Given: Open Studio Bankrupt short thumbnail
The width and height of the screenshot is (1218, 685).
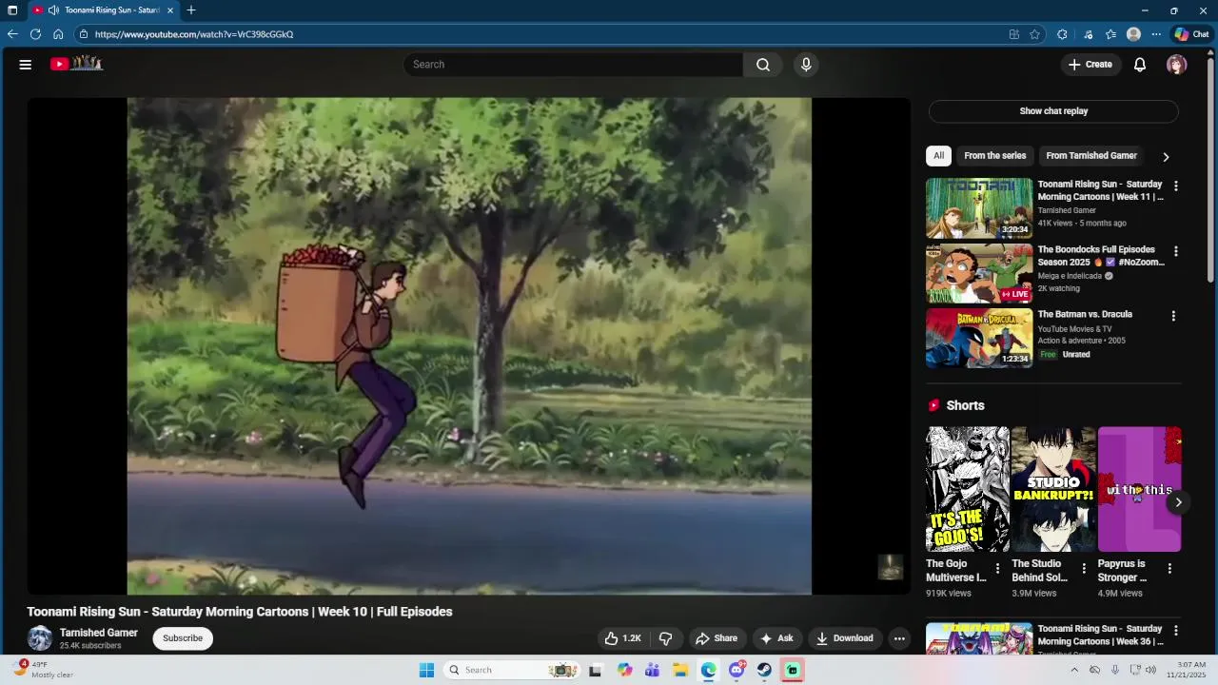Looking at the screenshot, I should pos(1053,489).
